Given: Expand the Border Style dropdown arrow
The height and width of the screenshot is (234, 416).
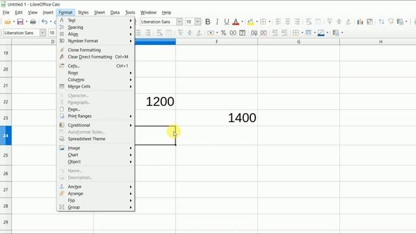Looking at the screenshot, I should [x=315, y=33].
